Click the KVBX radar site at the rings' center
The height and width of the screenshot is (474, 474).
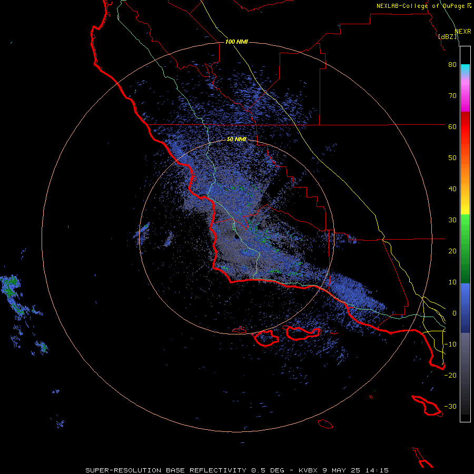pyautogui.click(x=236, y=237)
